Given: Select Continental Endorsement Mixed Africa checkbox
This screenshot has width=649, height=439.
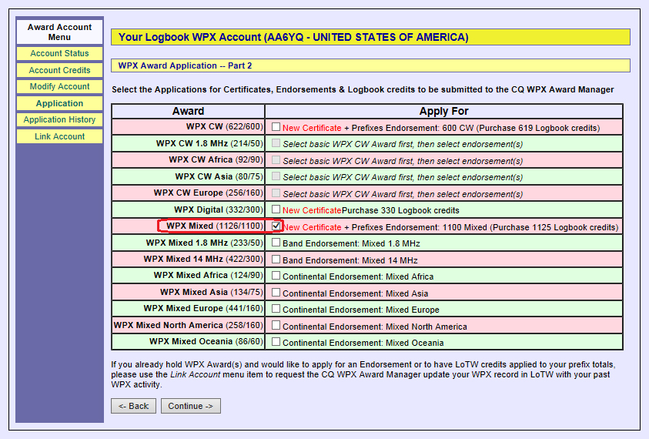Looking at the screenshot, I should [x=276, y=276].
